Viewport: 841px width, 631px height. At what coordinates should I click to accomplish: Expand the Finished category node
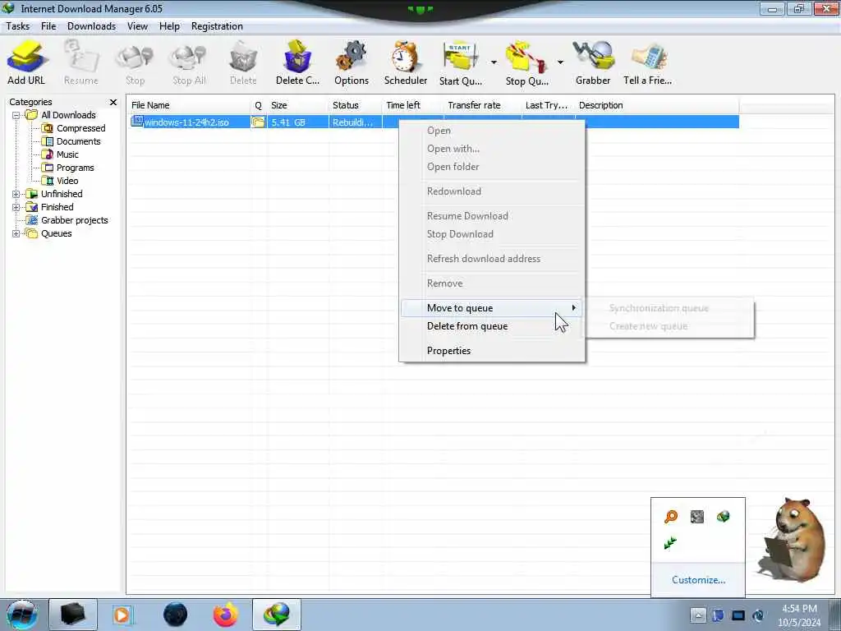pyautogui.click(x=16, y=207)
